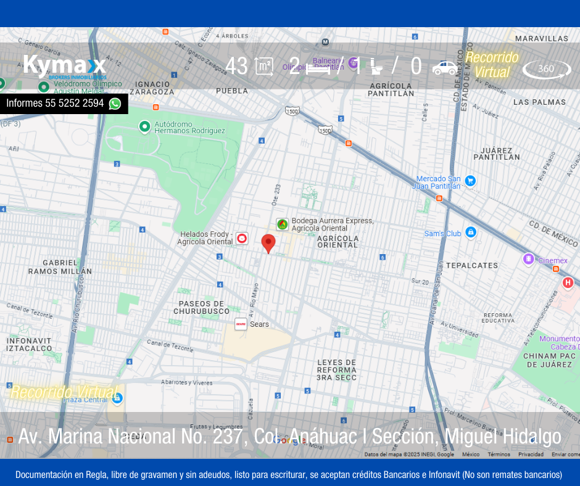Click the México link in map footer
Viewport: 580px width, 486px height.
[471, 454]
